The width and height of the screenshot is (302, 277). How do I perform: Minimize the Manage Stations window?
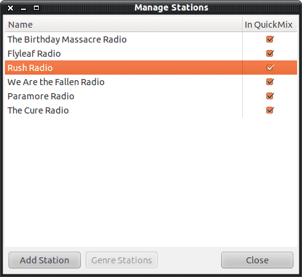point(23,9)
